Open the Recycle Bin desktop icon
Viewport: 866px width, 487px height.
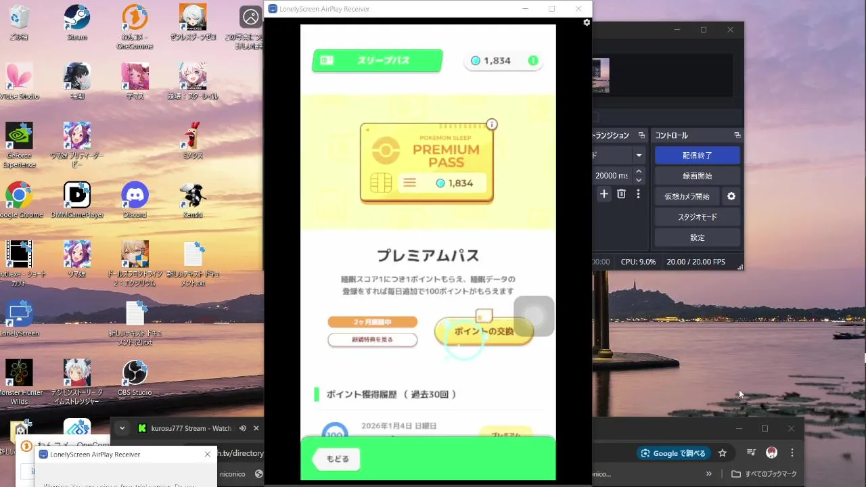(x=19, y=22)
